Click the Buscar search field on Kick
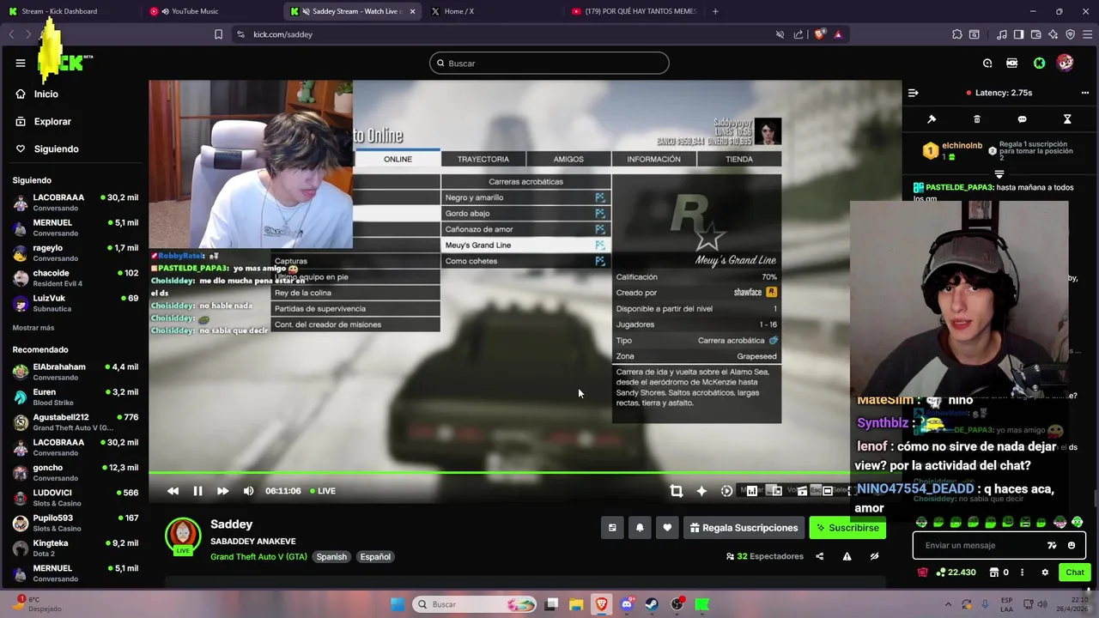1099x618 pixels. click(x=549, y=63)
